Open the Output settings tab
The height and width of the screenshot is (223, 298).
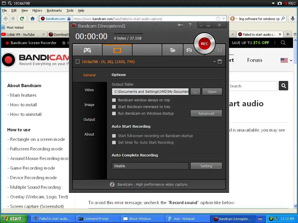(89, 119)
